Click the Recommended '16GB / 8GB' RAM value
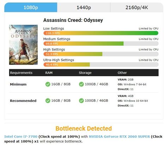 coord(61,101)
